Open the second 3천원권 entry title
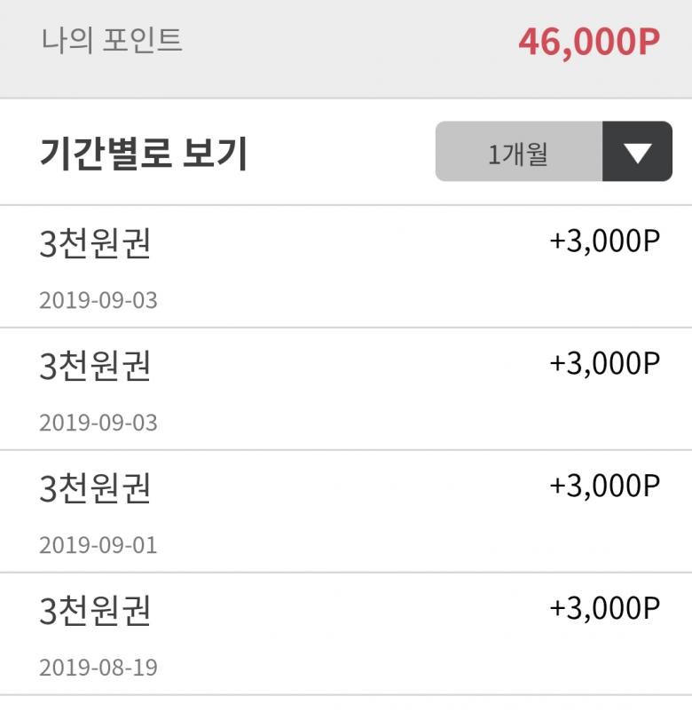Screen dimensions: 692x712 click(x=96, y=366)
